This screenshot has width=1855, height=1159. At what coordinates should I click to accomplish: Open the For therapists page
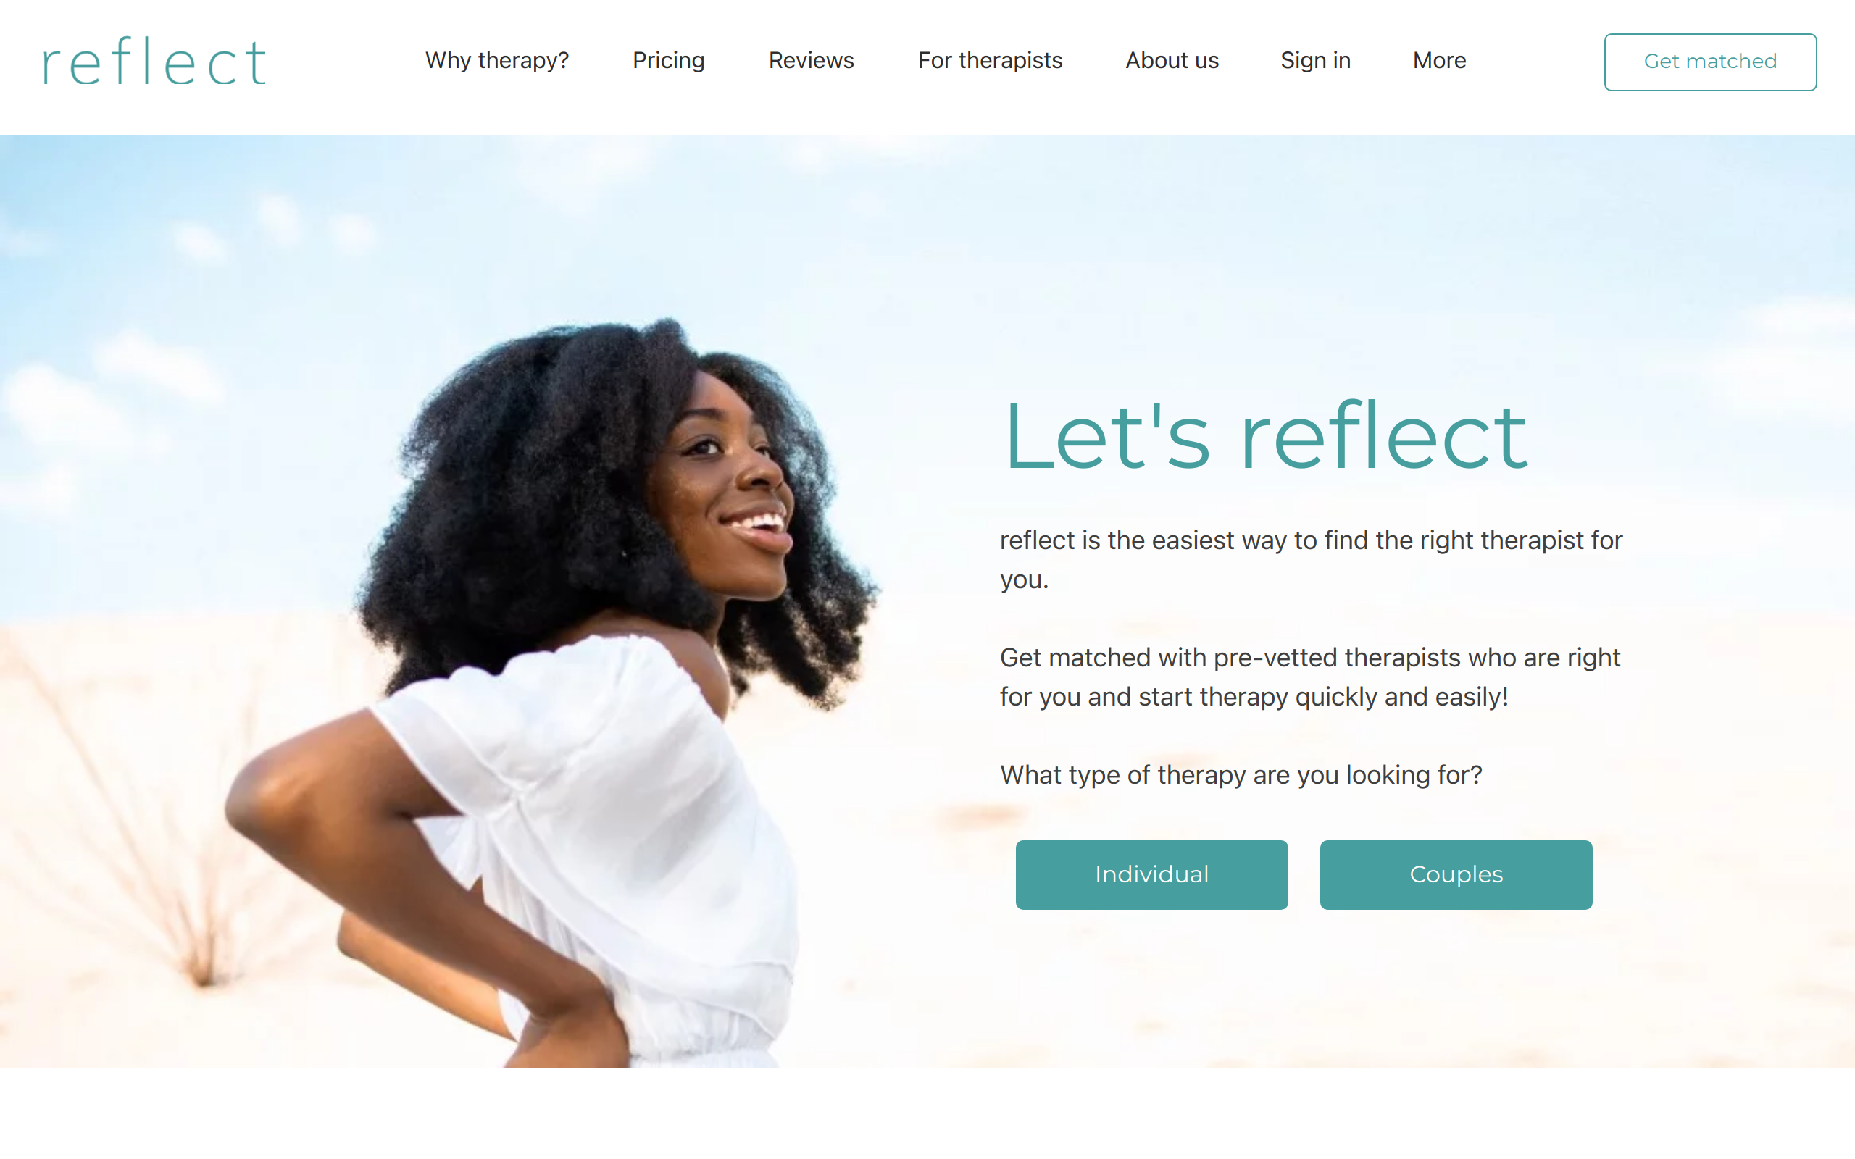click(x=990, y=61)
